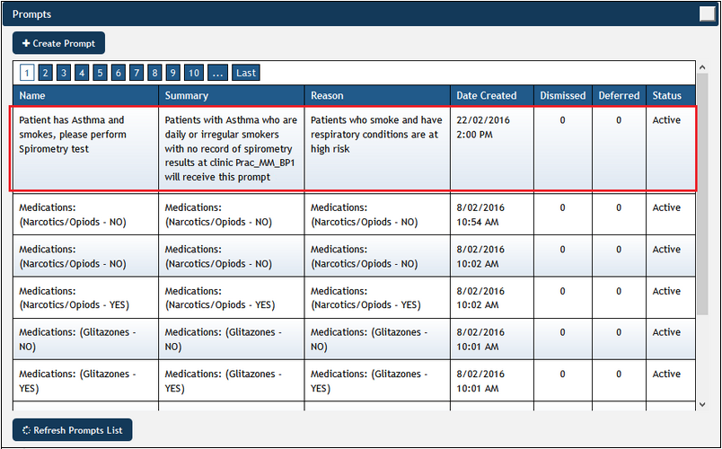Click summary 'Patients with Asthma who are daily' cell
Screen dimensions: 722x449
[231, 148]
